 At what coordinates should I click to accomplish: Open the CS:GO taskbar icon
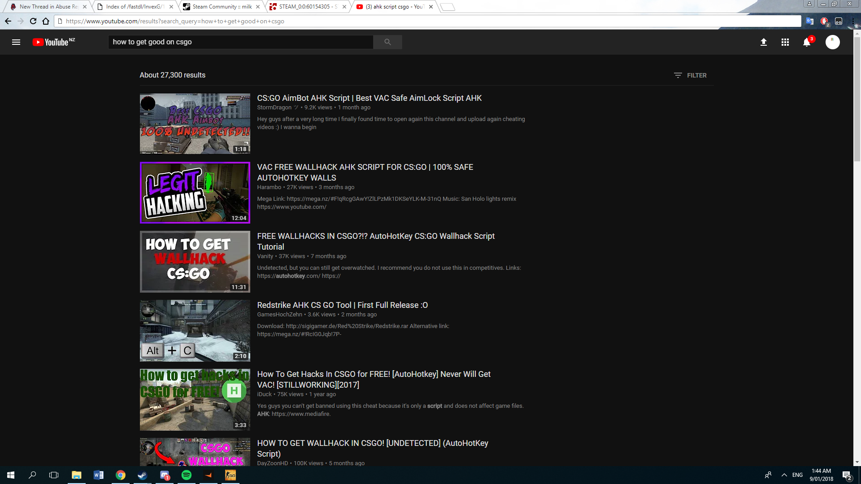[230, 475]
